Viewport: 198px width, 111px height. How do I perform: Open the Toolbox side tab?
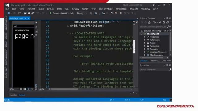6,35
